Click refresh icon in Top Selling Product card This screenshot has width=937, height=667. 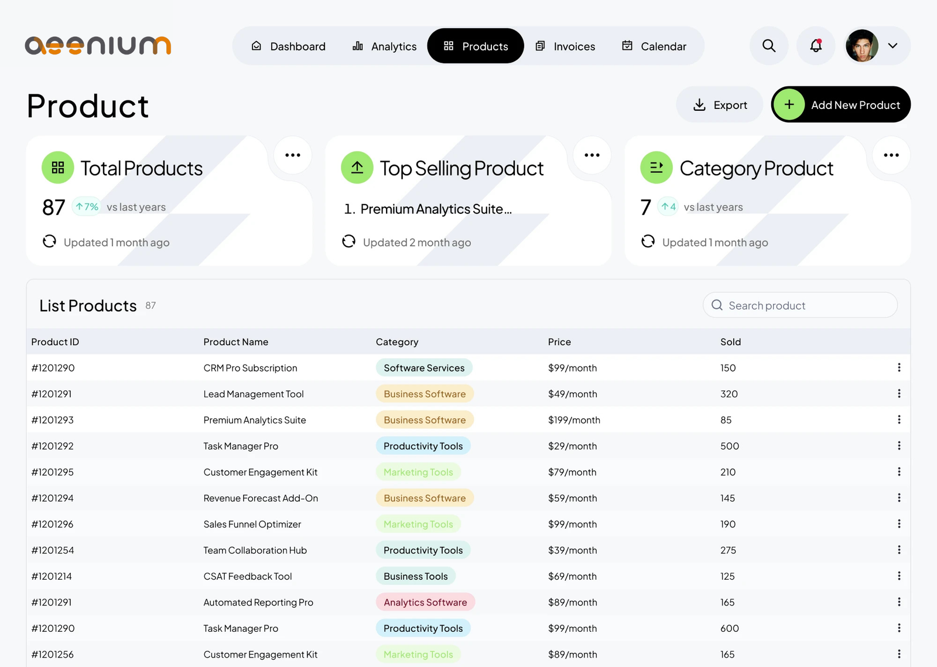tap(349, 241)
